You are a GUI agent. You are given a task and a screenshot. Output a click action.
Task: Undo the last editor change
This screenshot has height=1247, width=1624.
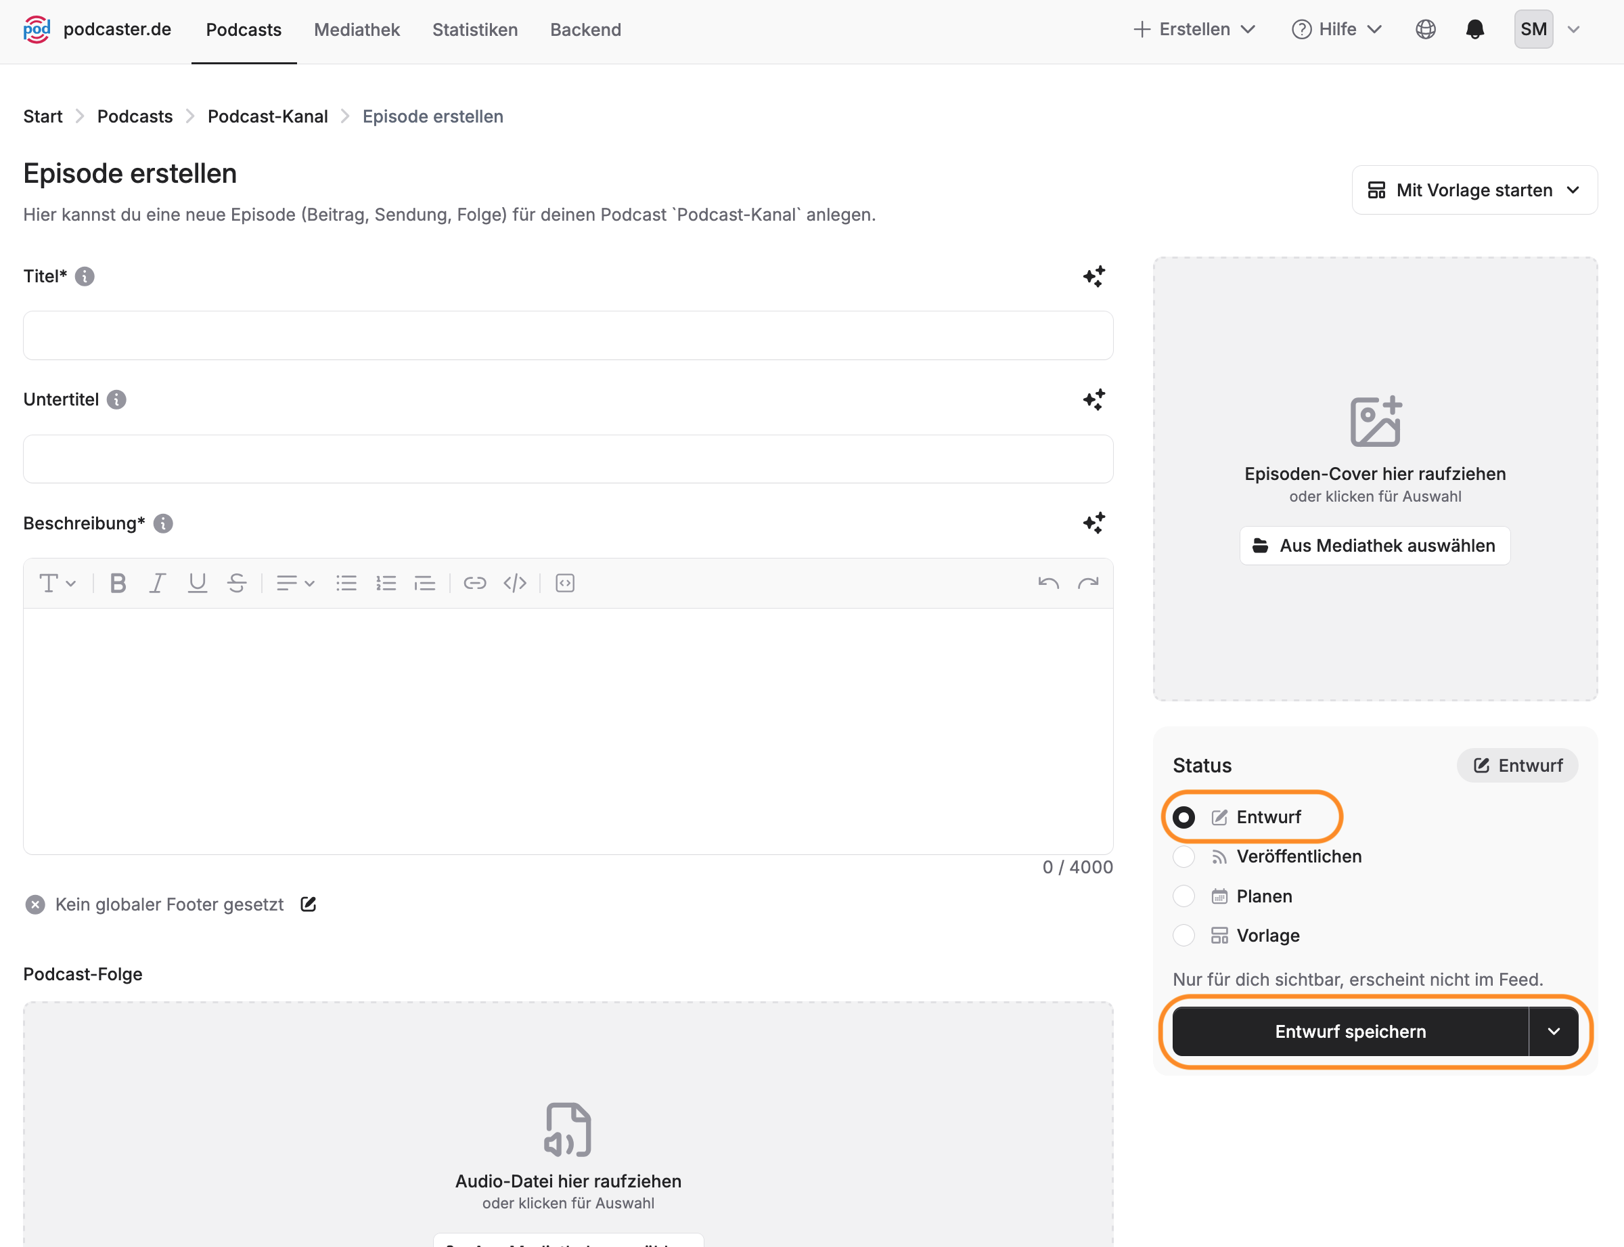coord(1048,584)
